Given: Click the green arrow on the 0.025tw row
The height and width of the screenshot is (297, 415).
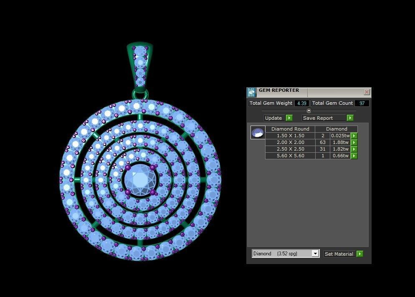Looking at the screenshot, I should (354, 136).
